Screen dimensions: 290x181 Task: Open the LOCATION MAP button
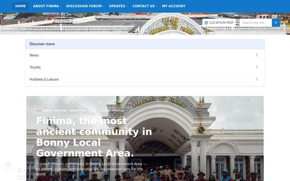click(219, 23)
